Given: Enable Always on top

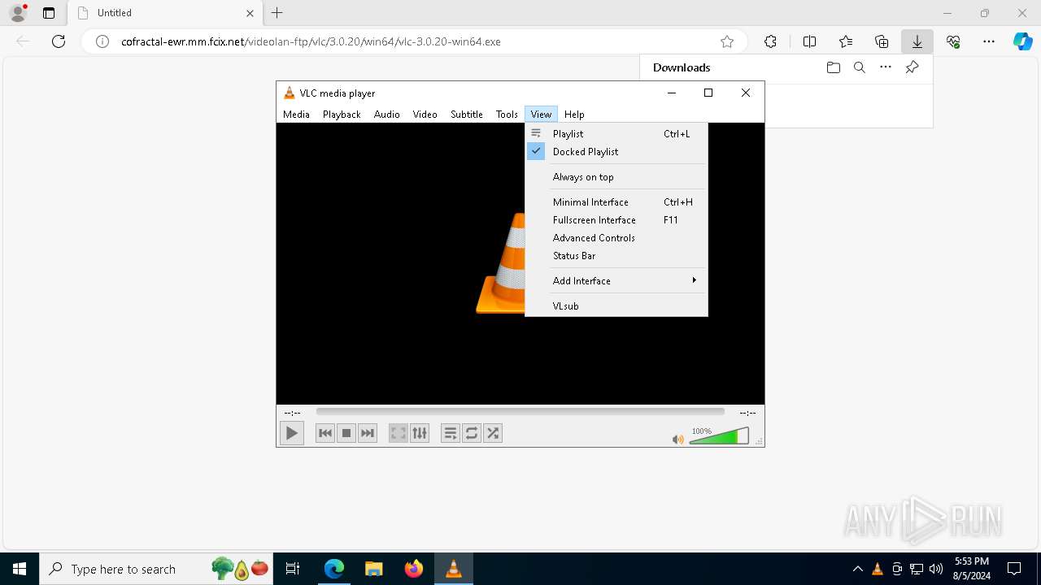Looking at the screenshot, I should click(x=616, y=177).
